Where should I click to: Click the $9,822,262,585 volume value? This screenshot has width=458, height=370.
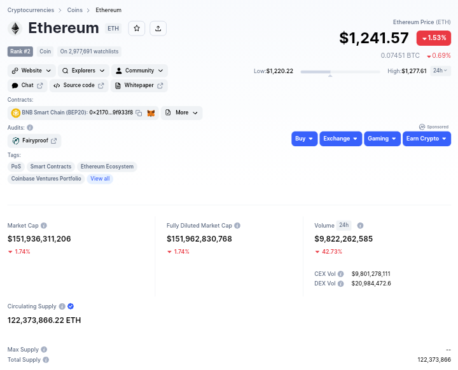pyautogui.click(x=343, y=239)
